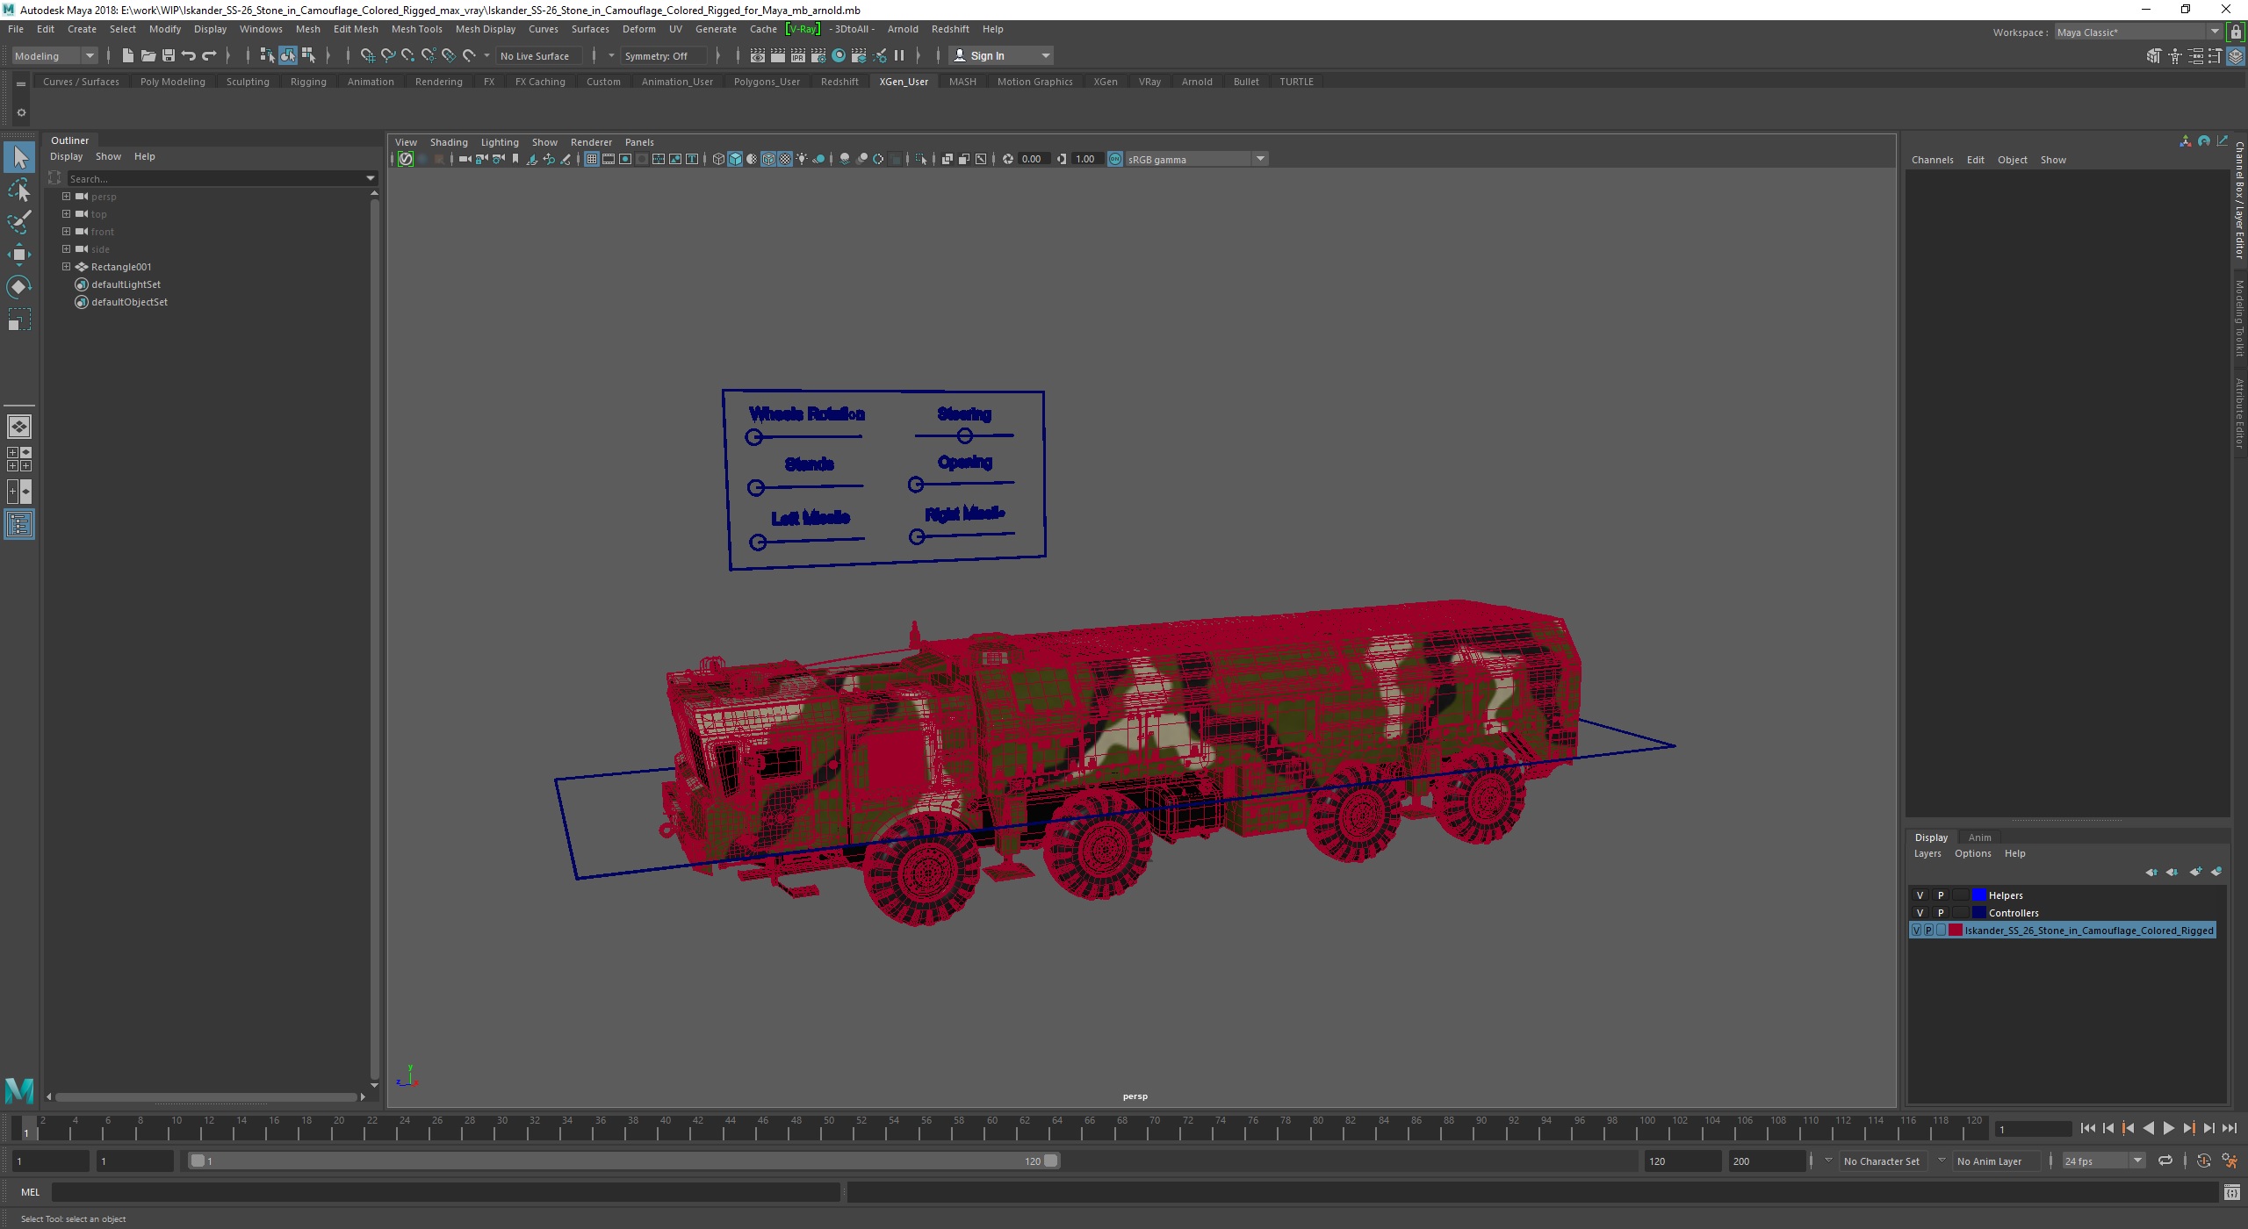Viewport: 2248px width, 1229px height.
Task: Activate the Paint Selection tool
Action: coord(19,222)
